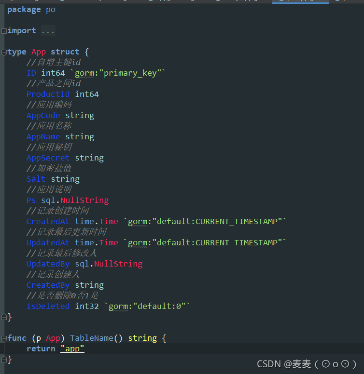Click the 'AppSecret' field
Image resolution: width=364 pixels, height=374 pixels.
pyautogui.click(x=48, y=158)
